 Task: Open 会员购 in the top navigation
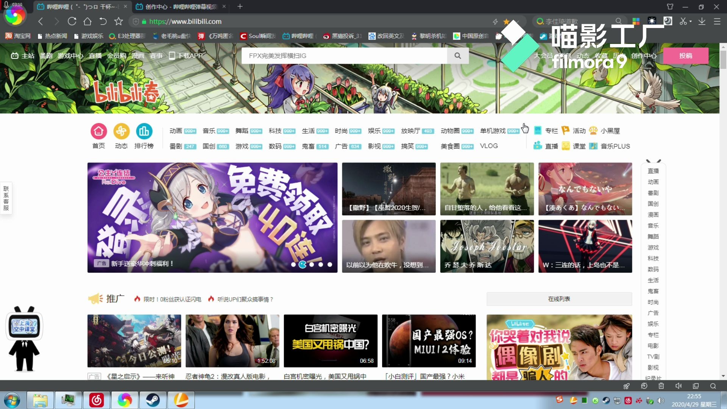point(116,56)
